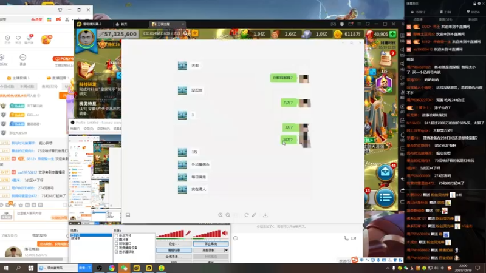This screenshot has height=273, width=486.
Task: Open the first menu in the streaming software menubar
Action: pos(75,129)
